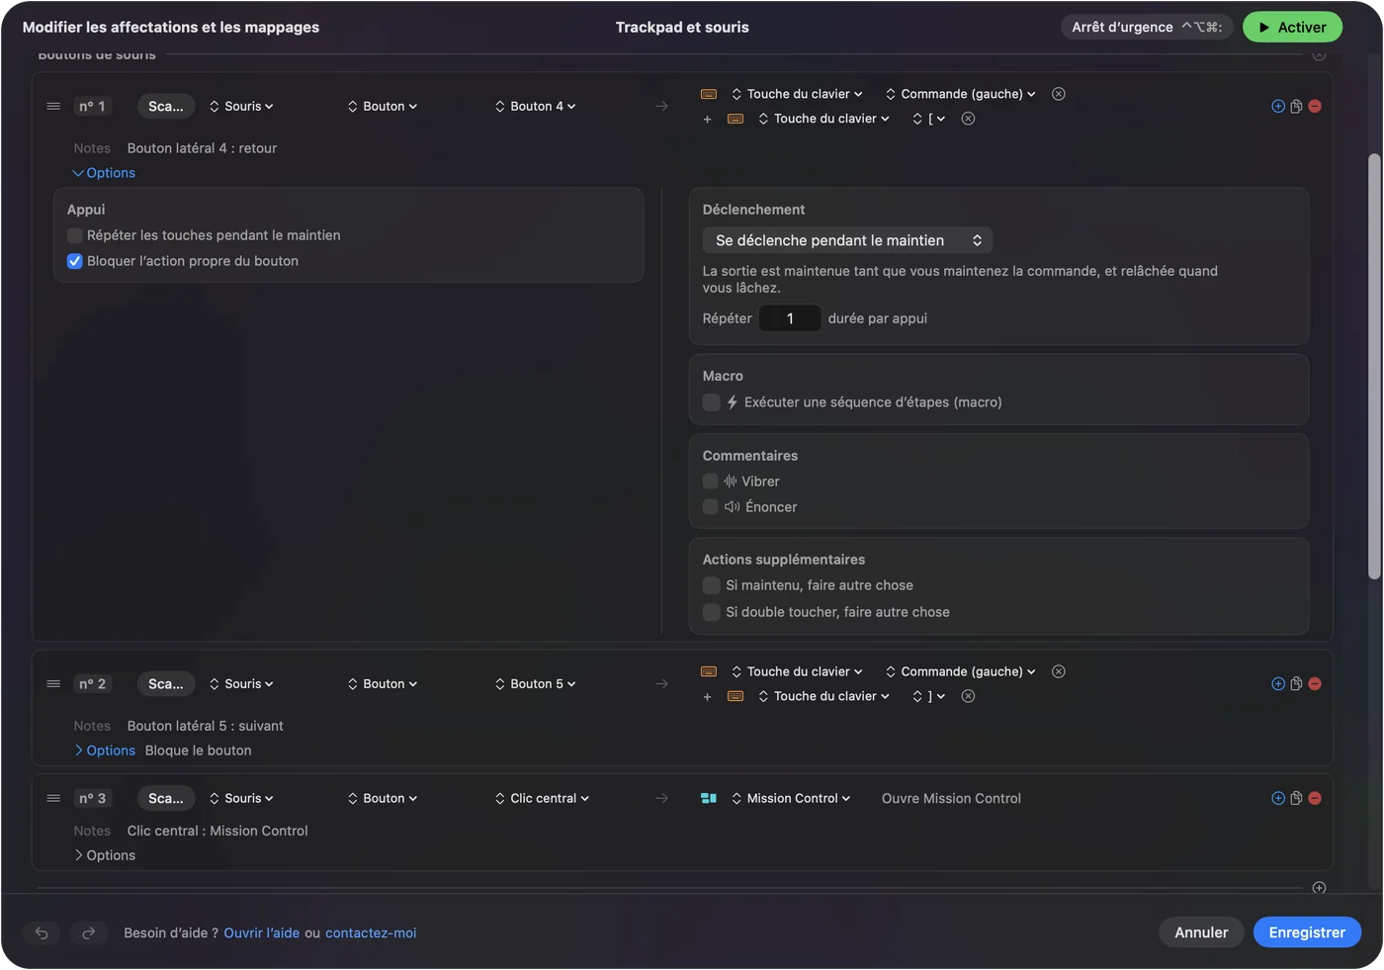Remove the ] key from mapping n° 2
The height and width of the screenshot is (970, 1384).
(x=969, y=696)
